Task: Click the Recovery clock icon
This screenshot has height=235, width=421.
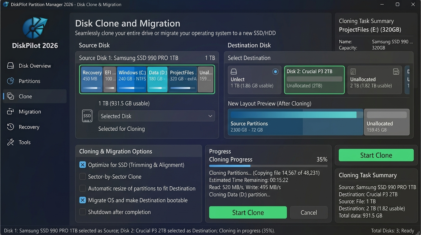Action: [x=10, y=127]
